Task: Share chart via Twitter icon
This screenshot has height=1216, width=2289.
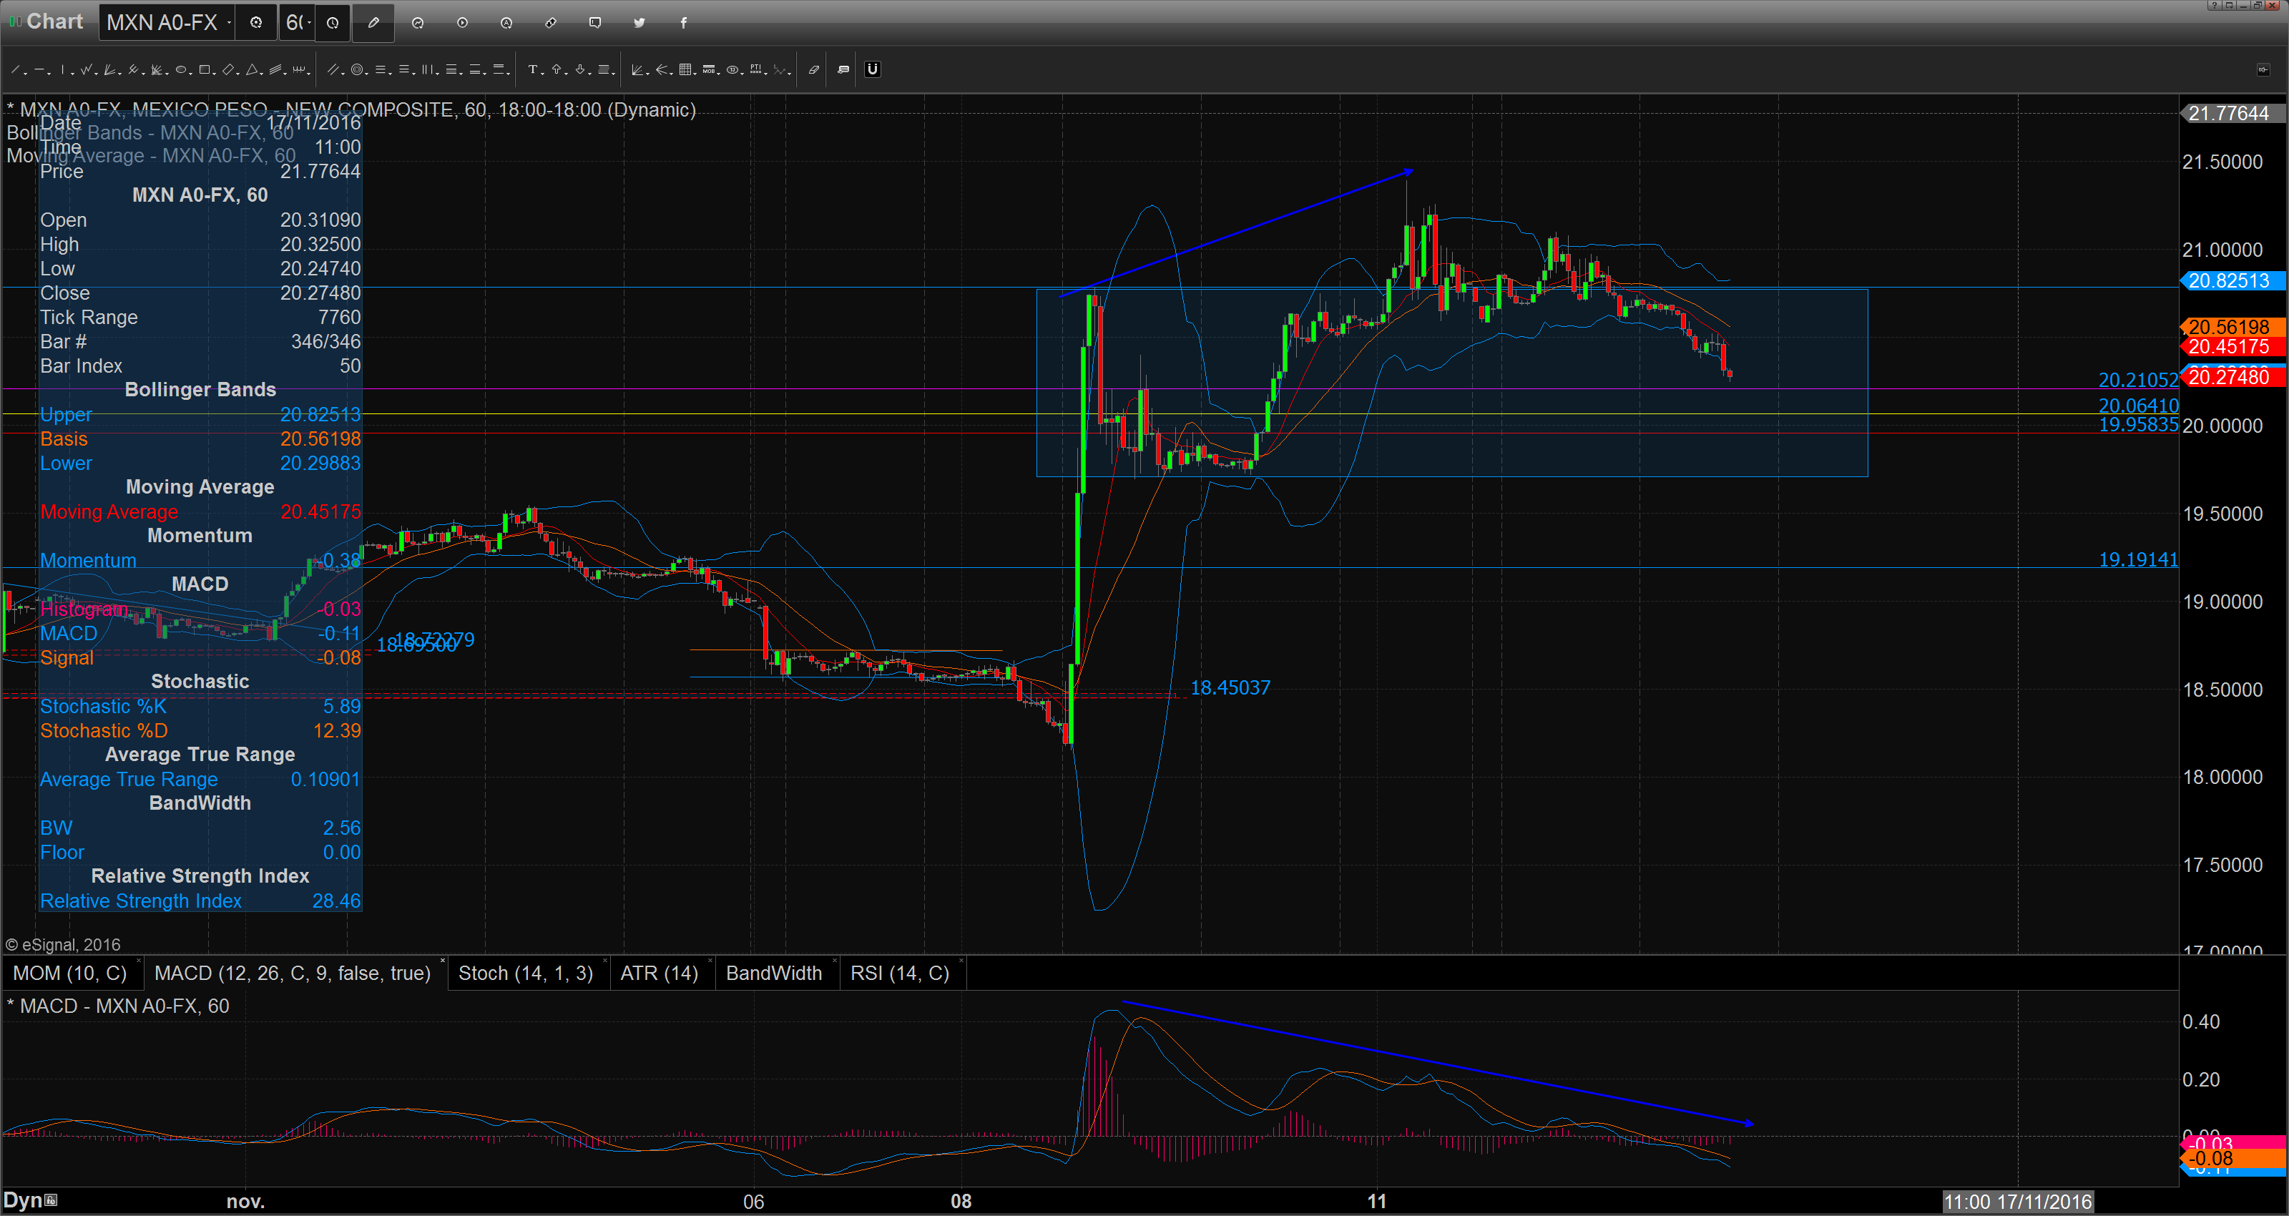Action: tap(639, 23)
